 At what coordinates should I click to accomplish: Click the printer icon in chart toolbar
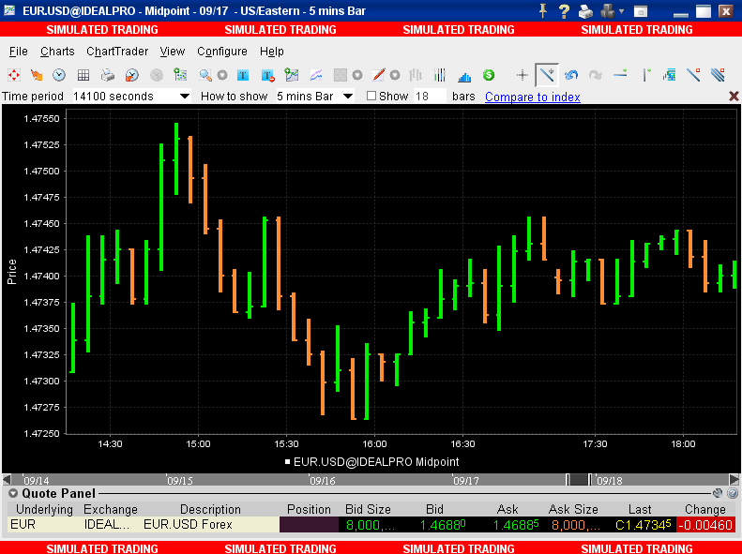108,75
